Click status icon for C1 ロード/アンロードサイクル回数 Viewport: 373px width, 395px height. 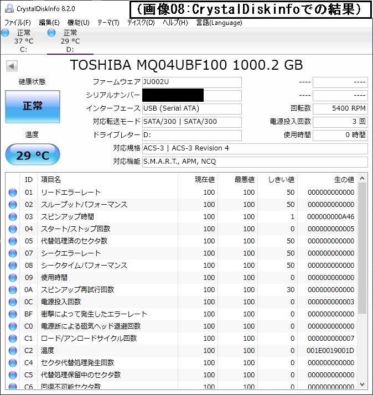pos(13,339)
